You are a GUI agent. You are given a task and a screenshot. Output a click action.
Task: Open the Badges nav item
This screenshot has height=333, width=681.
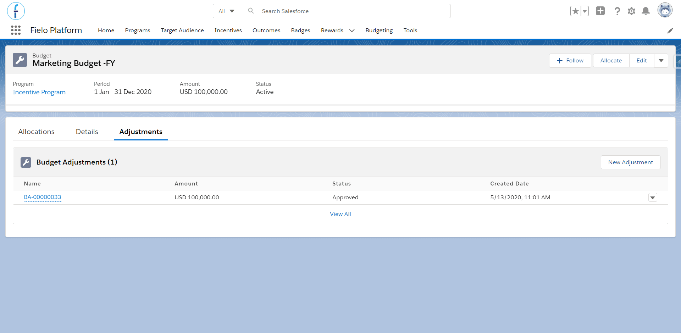[x=301, y=30]
